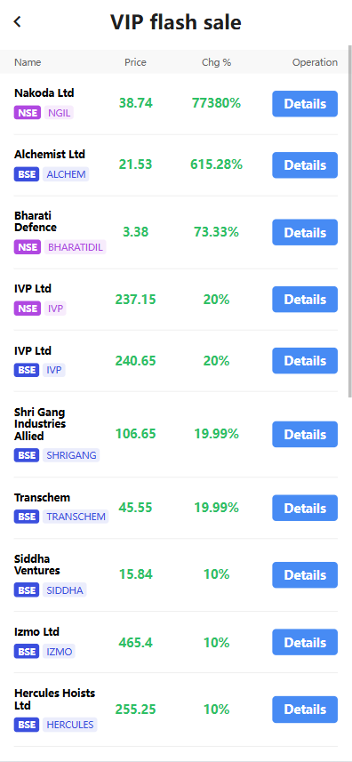Viewport: 352px width, 762px height.
Task: Open Transchem Details button
Action: (304, 508)
